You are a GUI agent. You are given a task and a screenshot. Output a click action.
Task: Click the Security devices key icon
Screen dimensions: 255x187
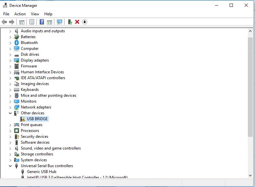coord(17,137)
